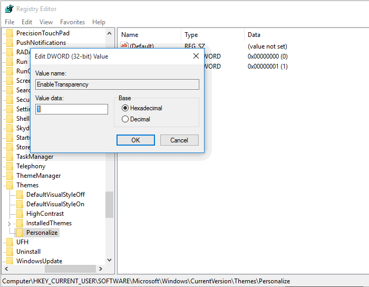Click the InstalledThemes folder icon

[20, 223]
